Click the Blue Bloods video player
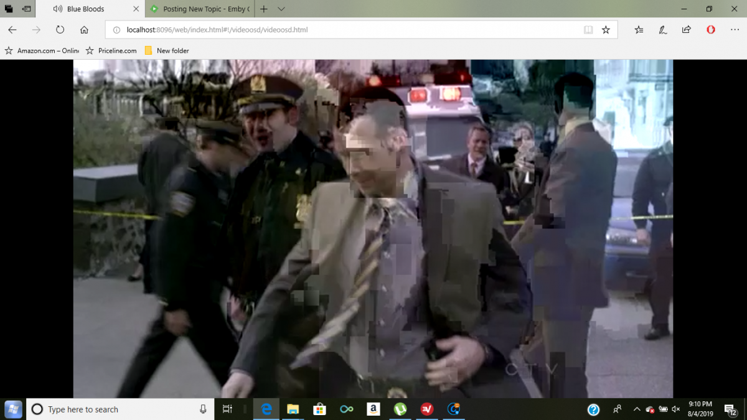Screen dimensions: 747x420 (373, 229)
